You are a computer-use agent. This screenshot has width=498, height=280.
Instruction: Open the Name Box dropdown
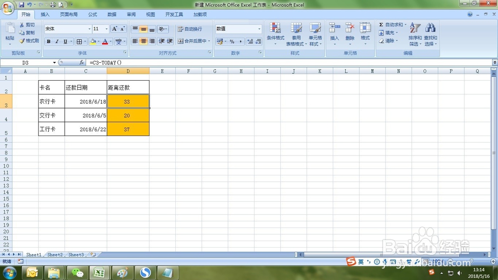click(x=54, y=63)
